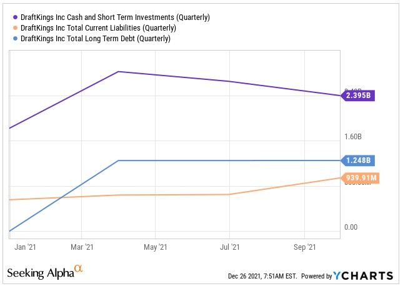The image size is (403, 286).
Task: Click the 1.248B blue value flag
Action: [358, 160]
